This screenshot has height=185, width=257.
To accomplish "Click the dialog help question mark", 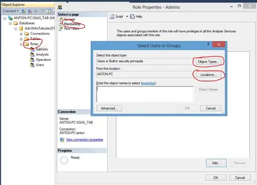I will [x=208, y=44].
